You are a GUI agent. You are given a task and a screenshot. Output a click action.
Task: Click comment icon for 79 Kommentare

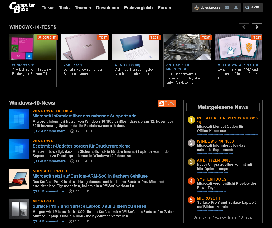(x=35, y=191)
